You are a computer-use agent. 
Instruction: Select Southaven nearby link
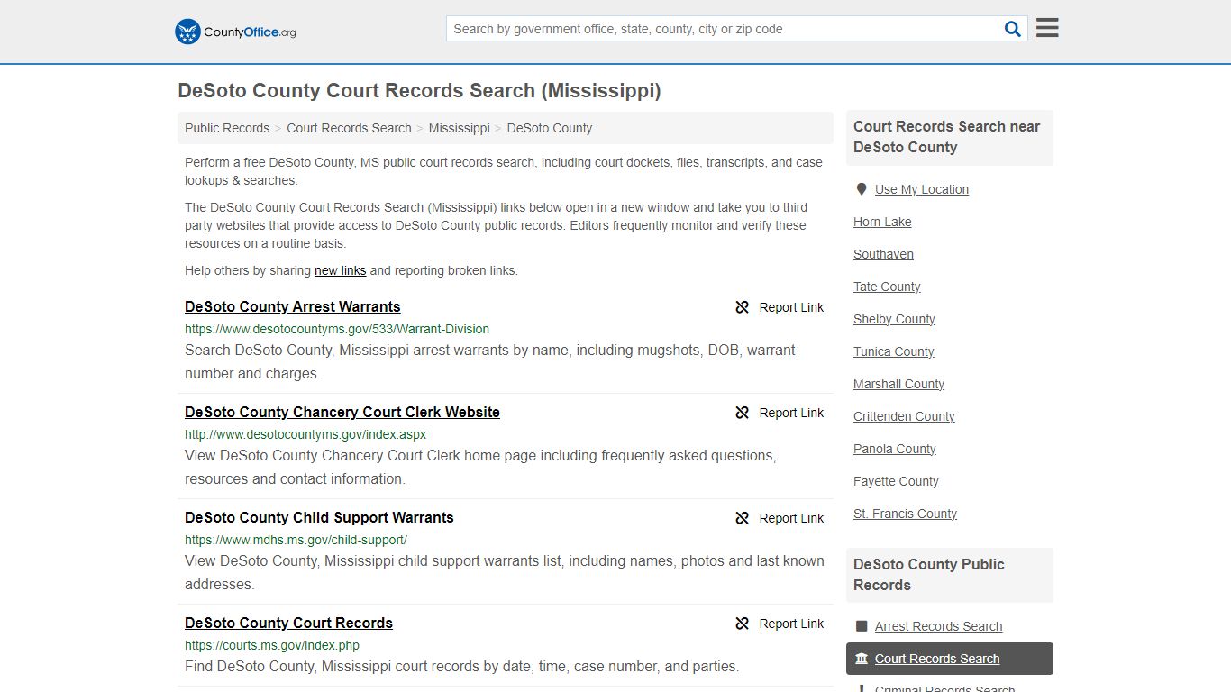coord(883,254)
